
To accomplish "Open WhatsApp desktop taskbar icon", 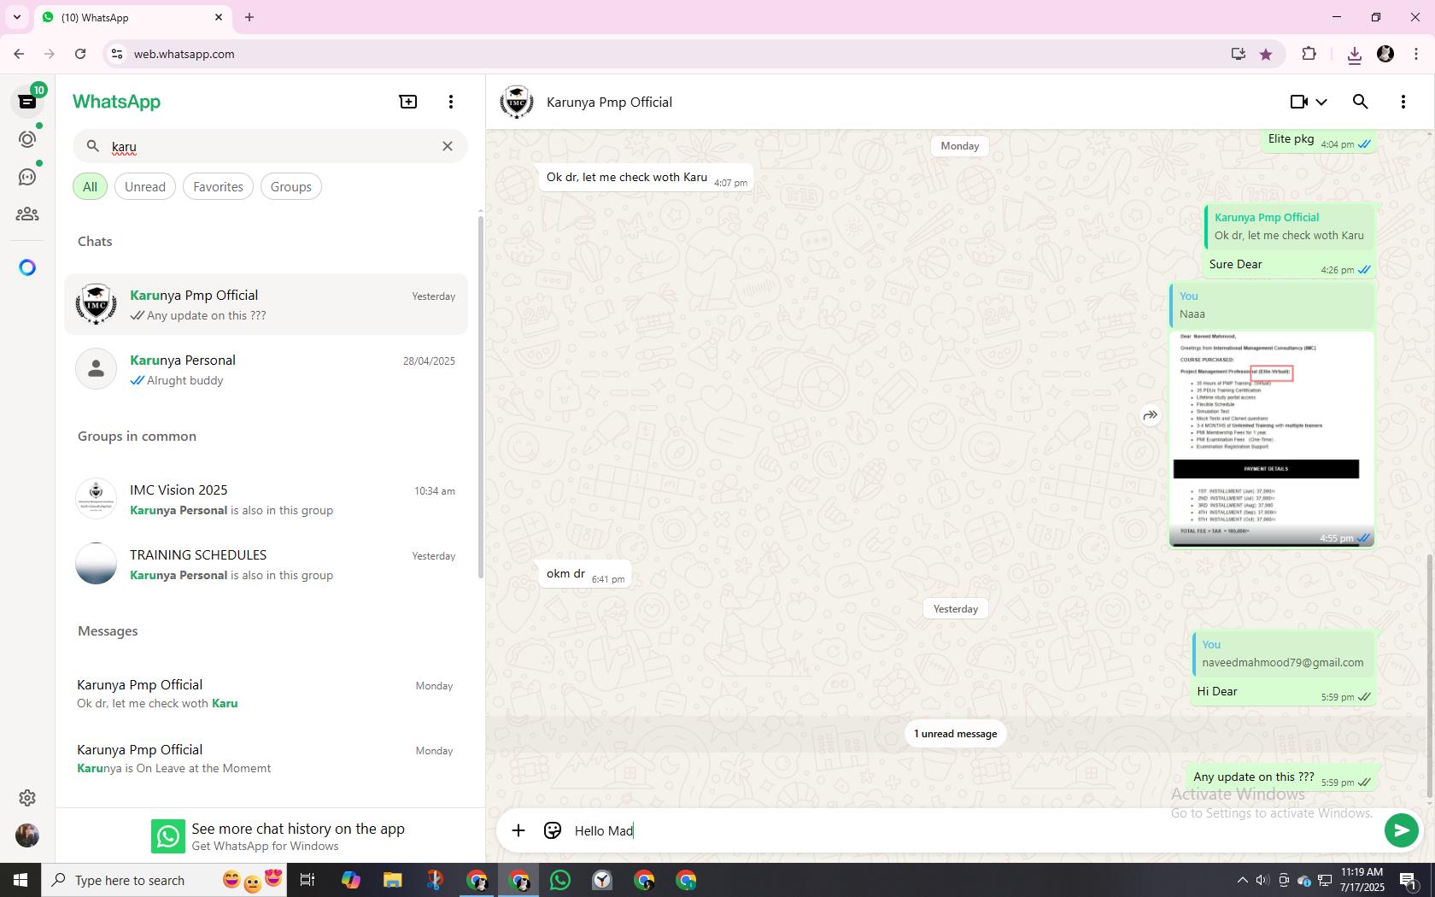I will [560, 880].
